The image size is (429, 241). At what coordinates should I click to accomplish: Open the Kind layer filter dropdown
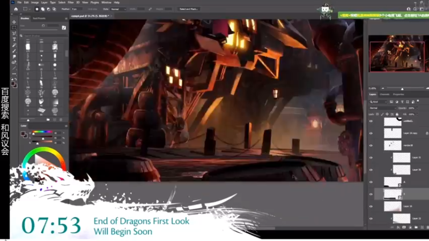click(379, 102)
